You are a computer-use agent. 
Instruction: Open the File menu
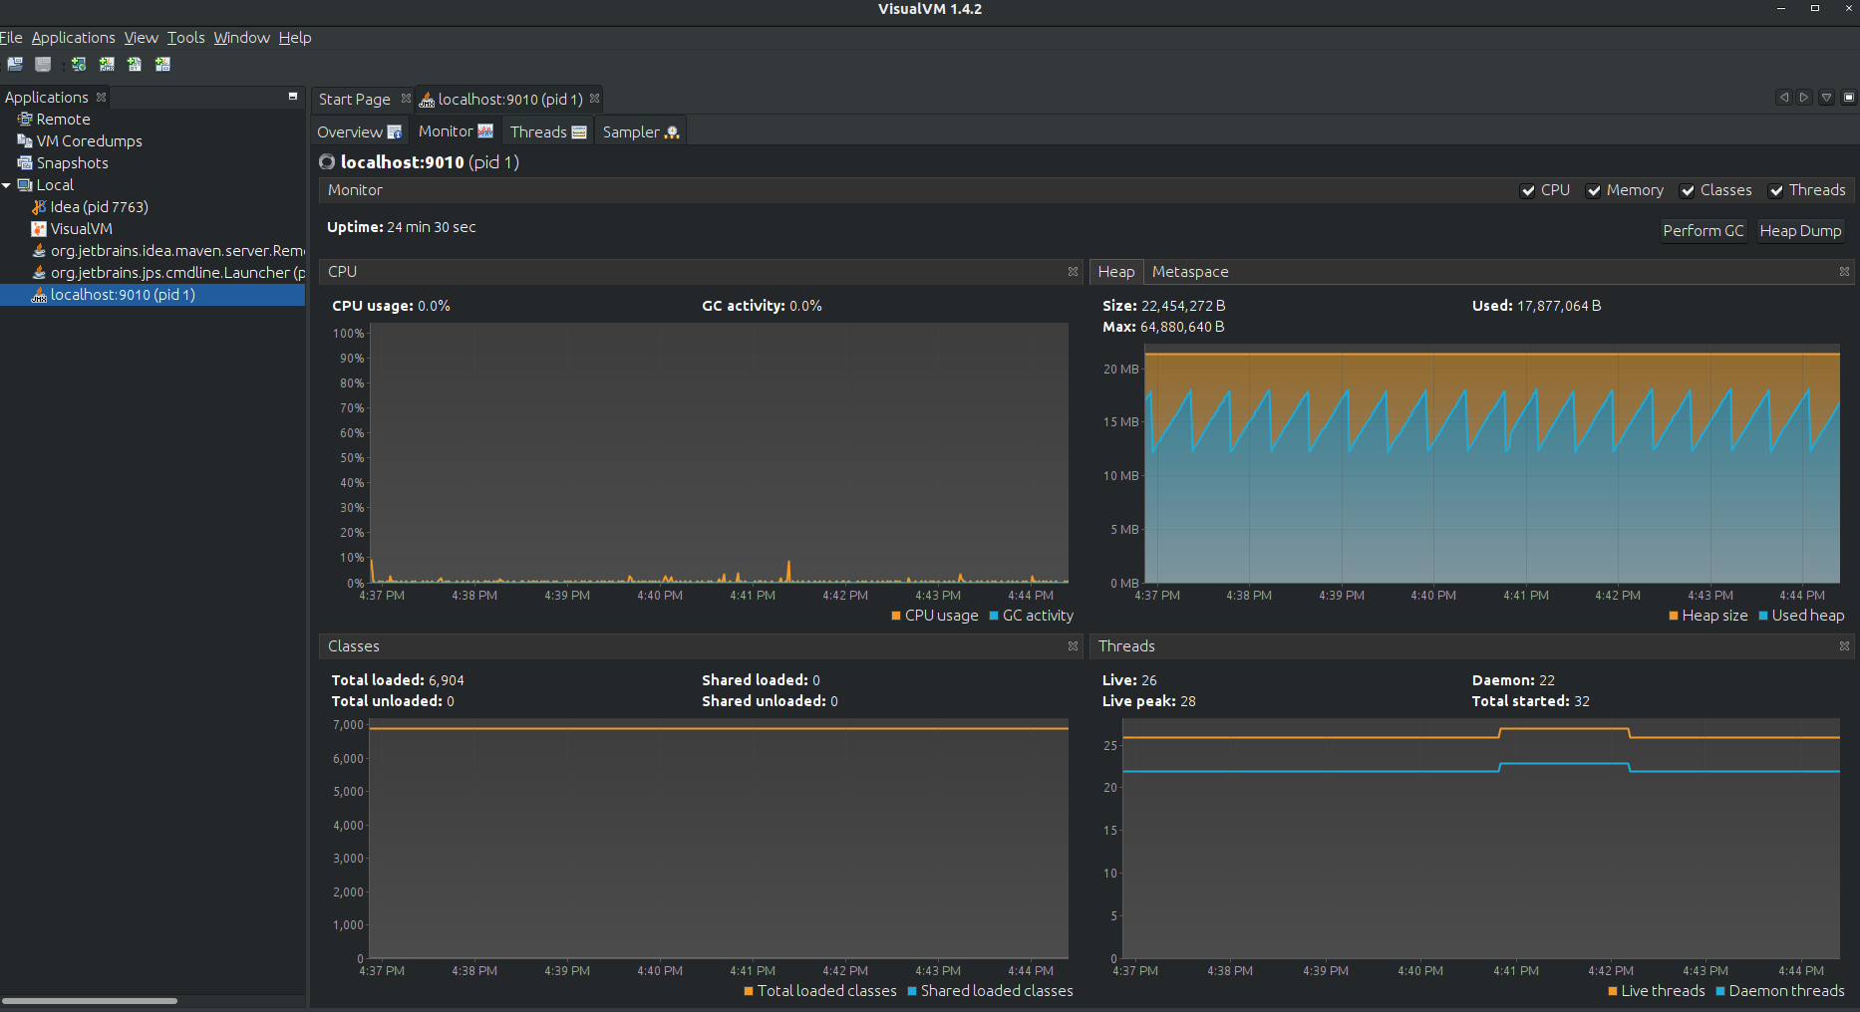[11, 38]
